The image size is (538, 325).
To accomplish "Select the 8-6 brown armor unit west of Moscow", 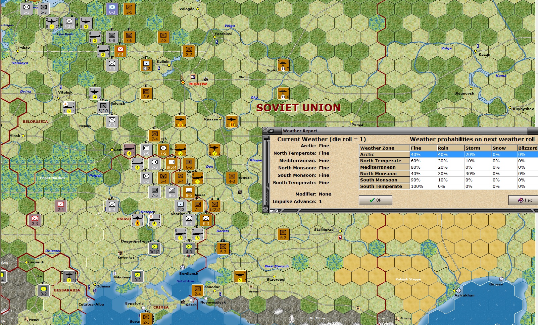I will pos(146,94).
